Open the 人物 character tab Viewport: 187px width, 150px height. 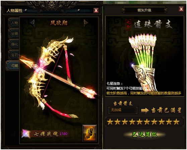pos(14,23)
